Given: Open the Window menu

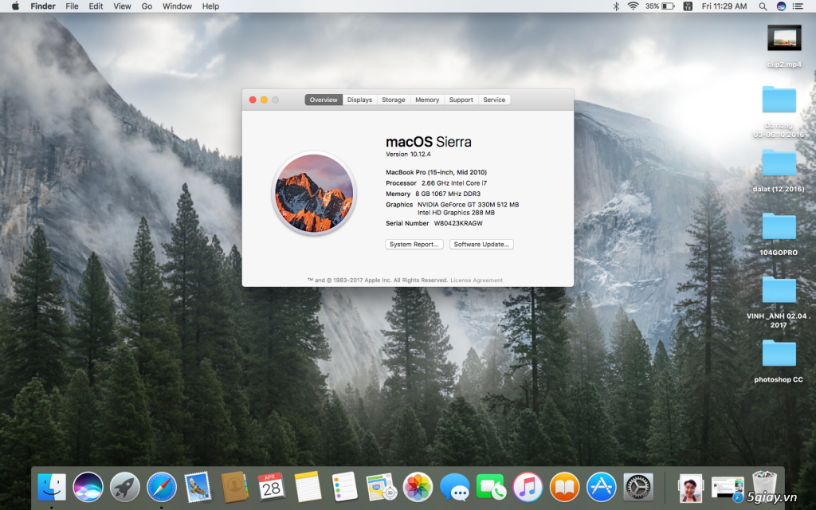Looking at the screenshot, I should 177,6.
